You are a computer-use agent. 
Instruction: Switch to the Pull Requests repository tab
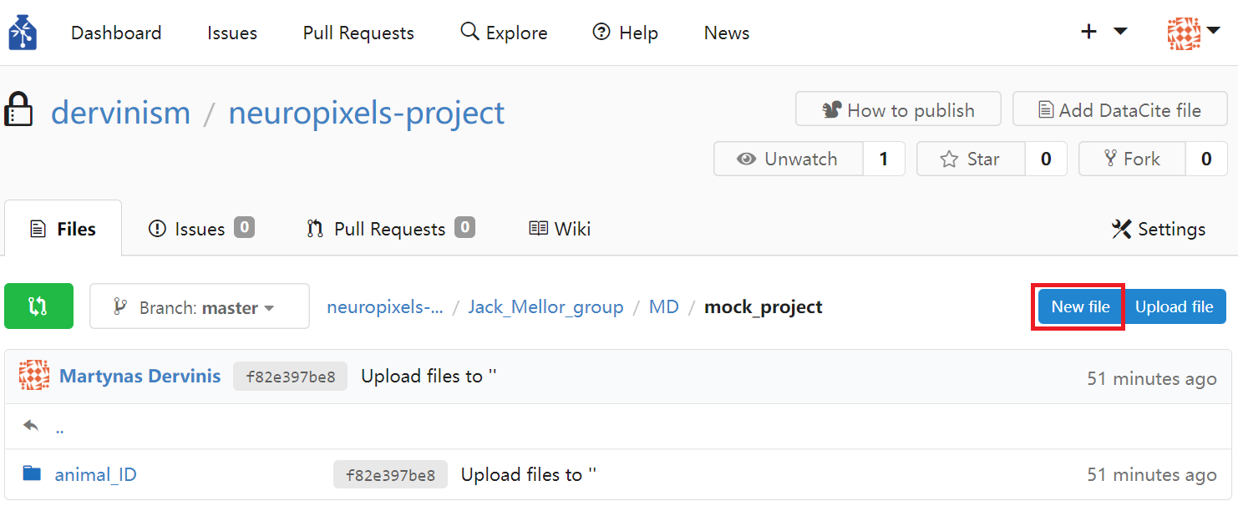point(390,229)
